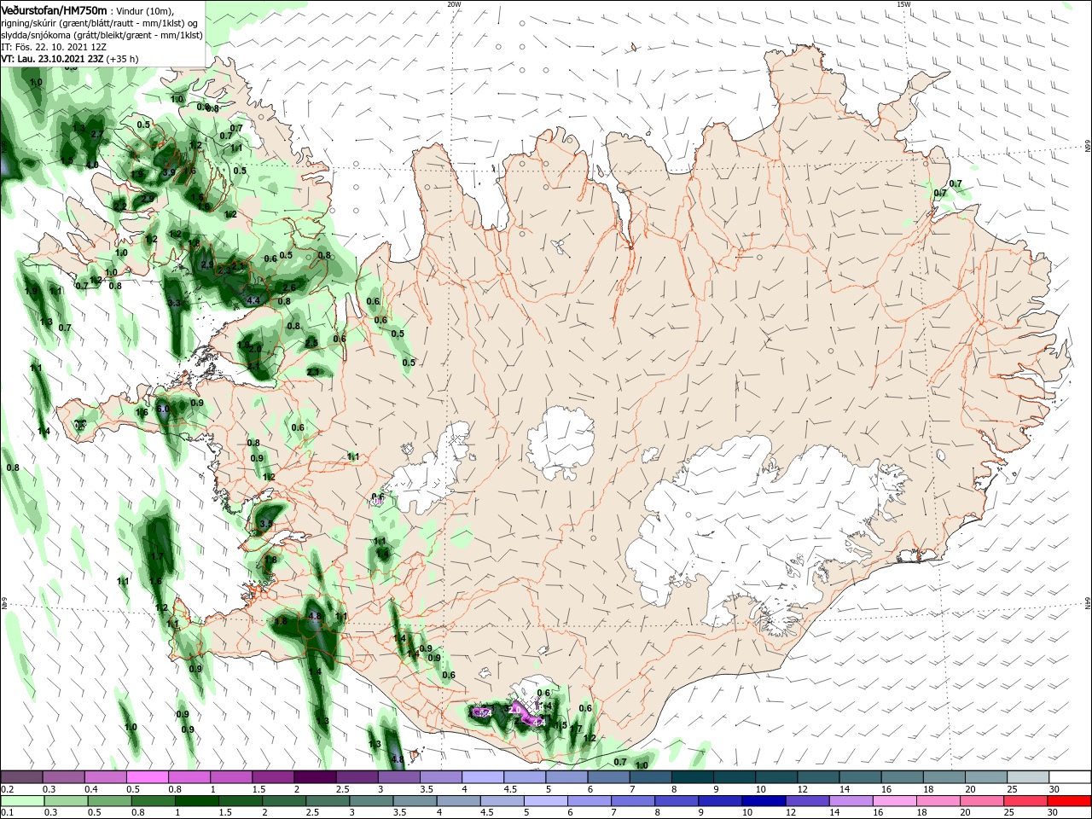The width and height of the screenshot is (1092, 819).
Task: Pick the gray-green swatch labeled 3 in lower legend
Action: (371, 801)
